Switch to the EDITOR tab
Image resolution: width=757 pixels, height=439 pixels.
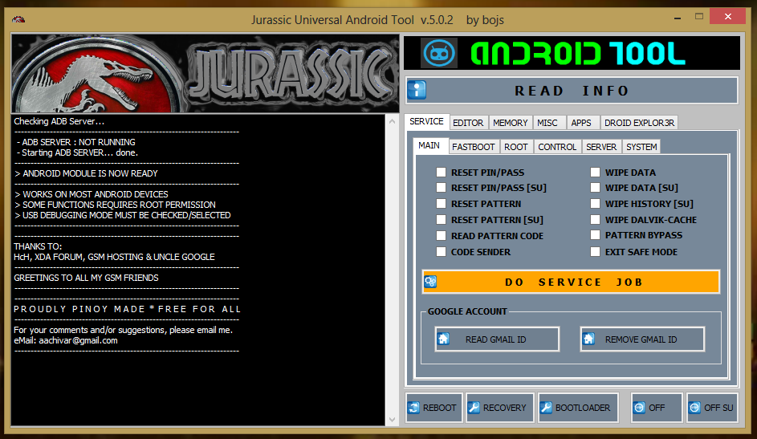tap(468, 123)
